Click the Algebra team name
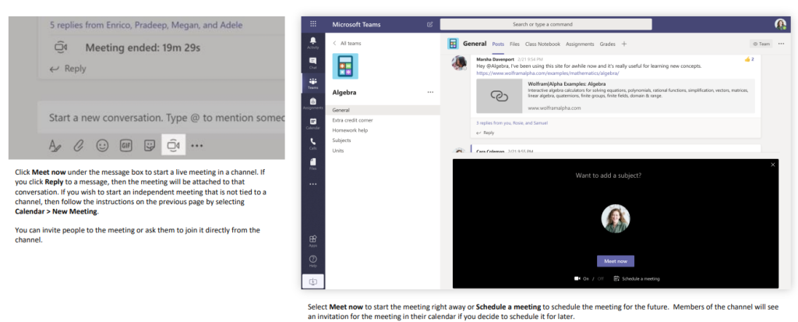Viewport: 798px width, 322px height. pyautogui.click(x=344, y=93)
